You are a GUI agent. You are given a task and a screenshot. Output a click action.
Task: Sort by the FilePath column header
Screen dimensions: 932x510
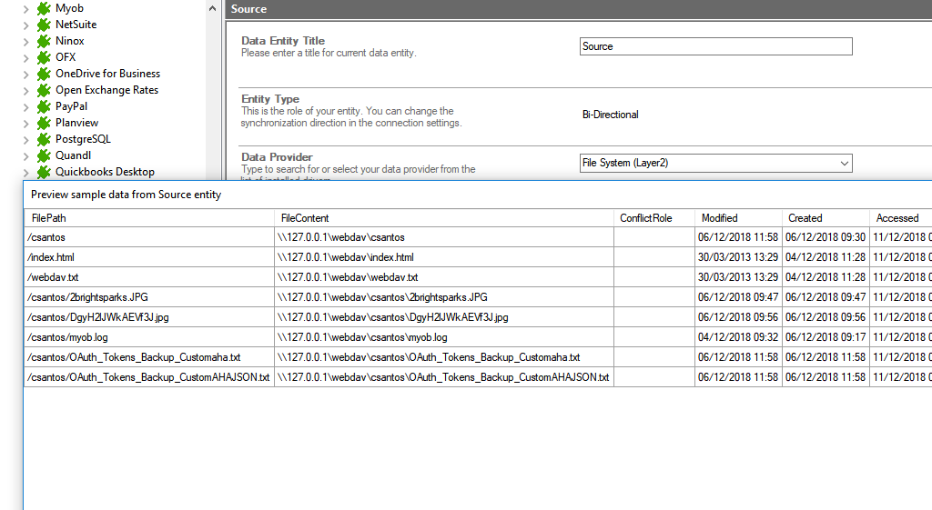click(x=149, y=218)
